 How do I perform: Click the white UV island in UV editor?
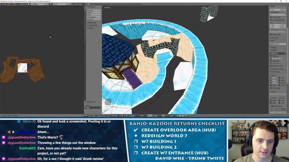click(x=23, y=67)
